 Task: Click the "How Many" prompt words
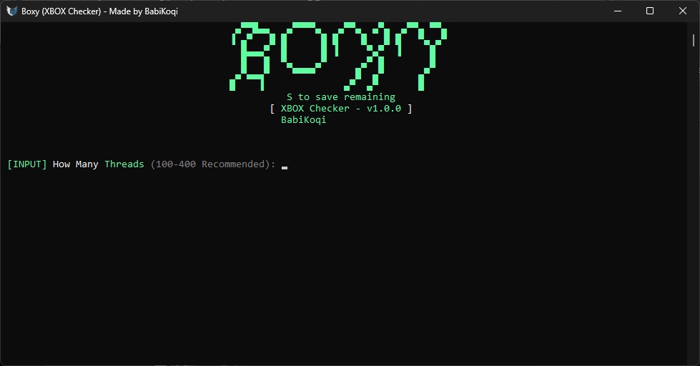point(76,164)
